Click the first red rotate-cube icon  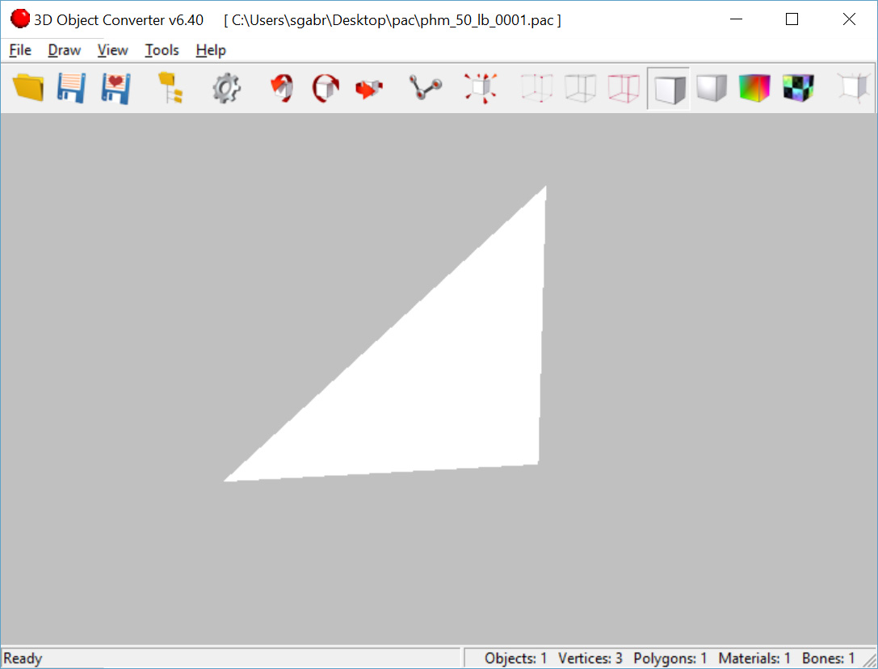282,87
